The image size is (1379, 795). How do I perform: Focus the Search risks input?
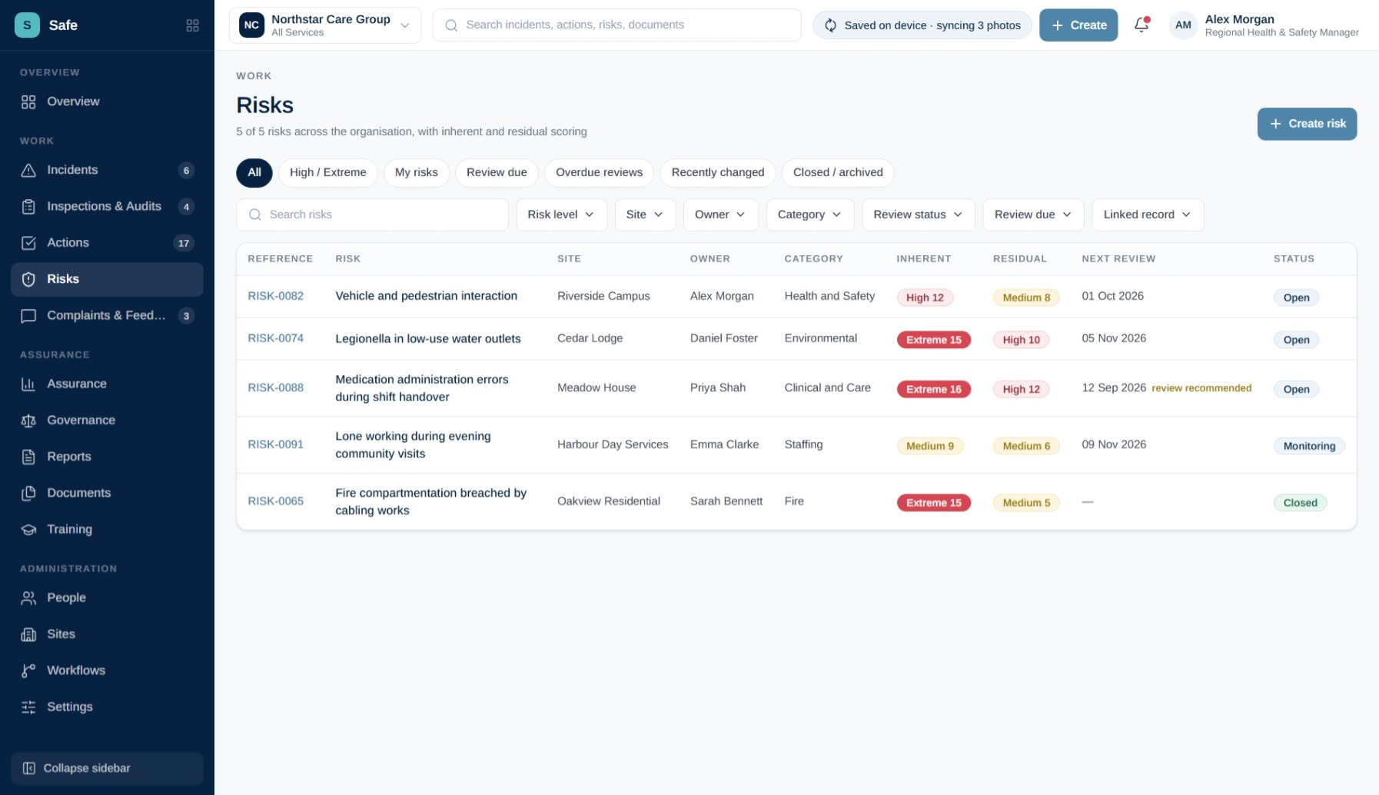[372, 215]
